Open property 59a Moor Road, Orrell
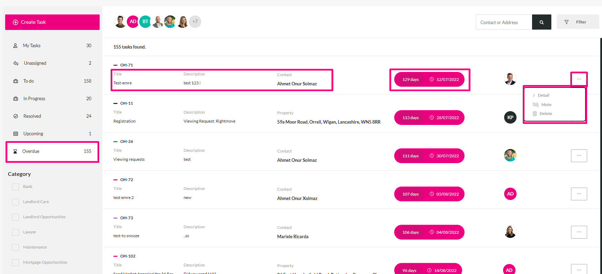Screen dimensions: 602x274 329,122
